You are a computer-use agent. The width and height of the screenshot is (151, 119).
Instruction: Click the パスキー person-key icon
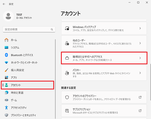tap(67, 73)
